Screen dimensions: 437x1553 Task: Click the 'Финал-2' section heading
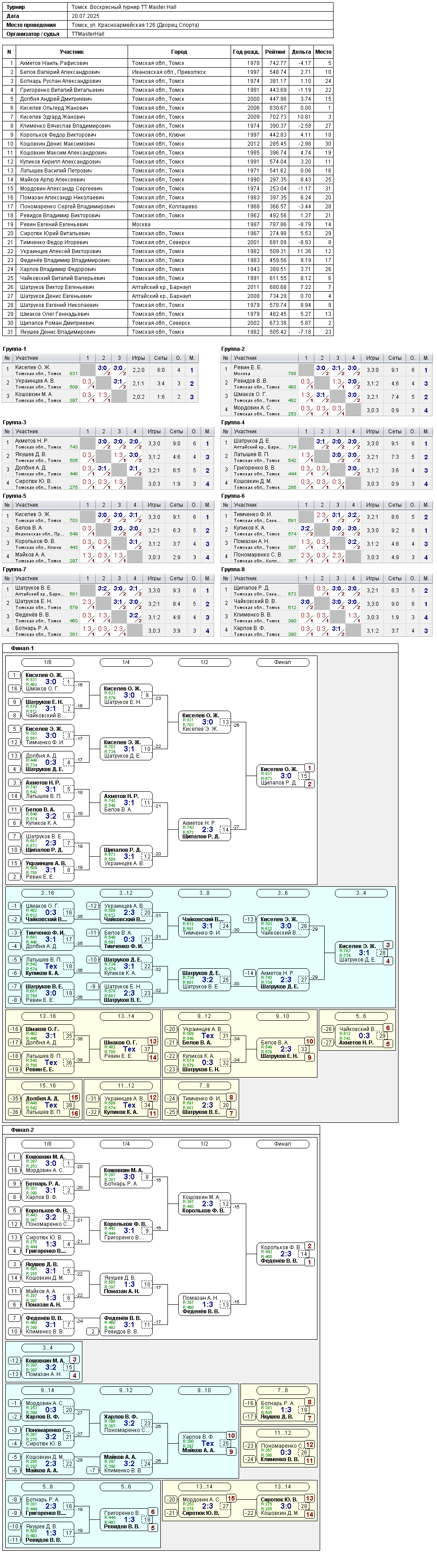coord(22,1130)
